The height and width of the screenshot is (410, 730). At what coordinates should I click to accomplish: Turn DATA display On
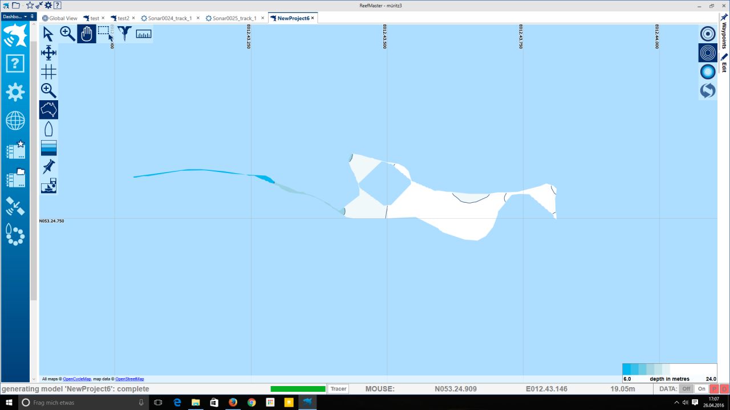click(701, 389)
